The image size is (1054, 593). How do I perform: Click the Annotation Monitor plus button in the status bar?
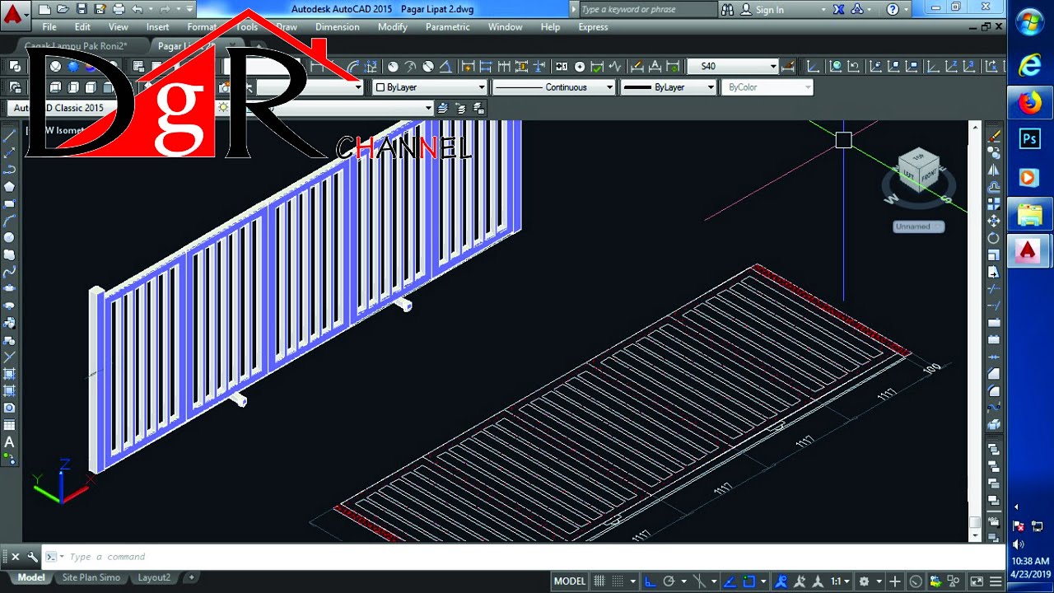(895, 581)
